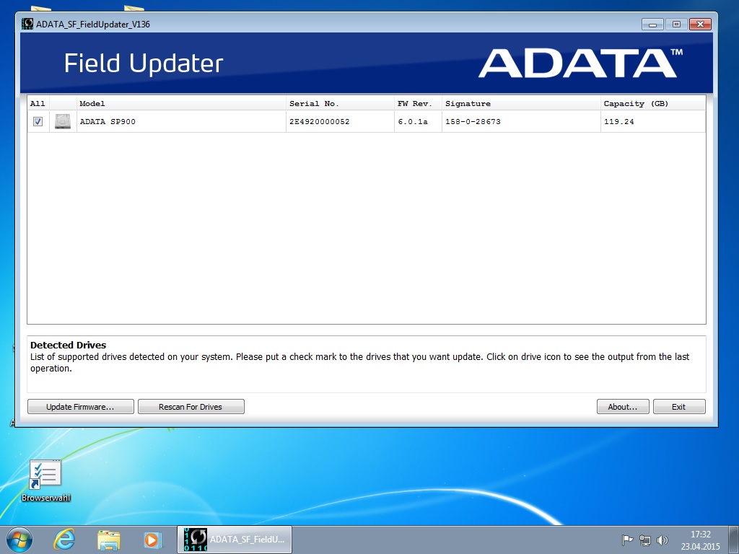Close the ADATA_SF_FieldUpdater_V136 window
Viewport: 739px width, 554px height.
700,24
